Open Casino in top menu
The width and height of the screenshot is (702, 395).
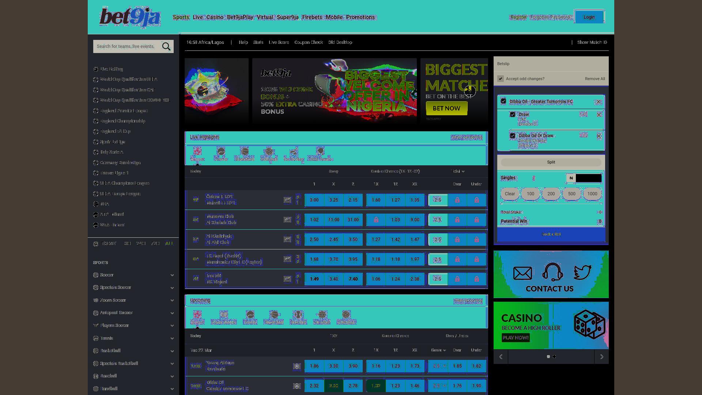(215, 17)
